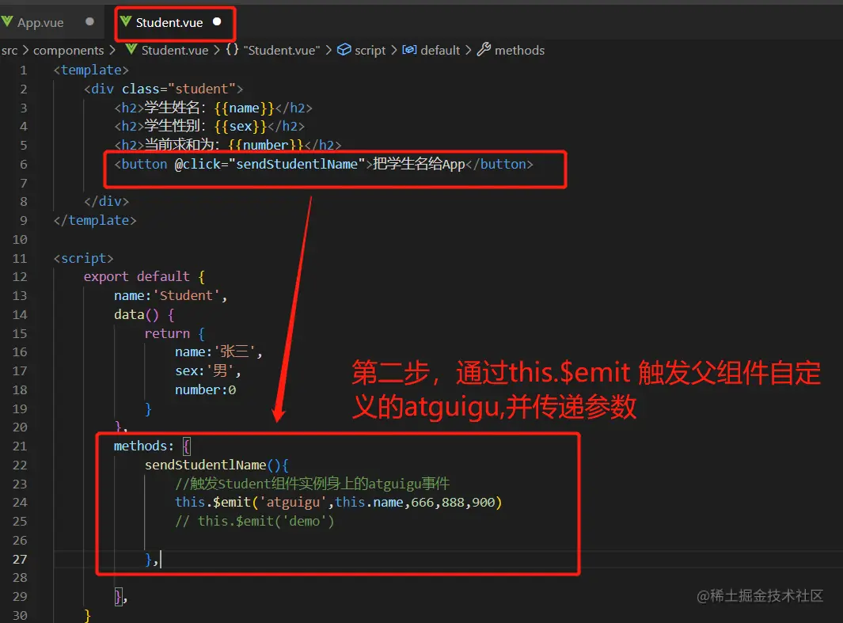Image resolution: width=843 pixels, height=623 pixels.
Task: Open "Student.vue" braces symbol breadcrumb
Action: pyautogui.click(x=281, y=51)
